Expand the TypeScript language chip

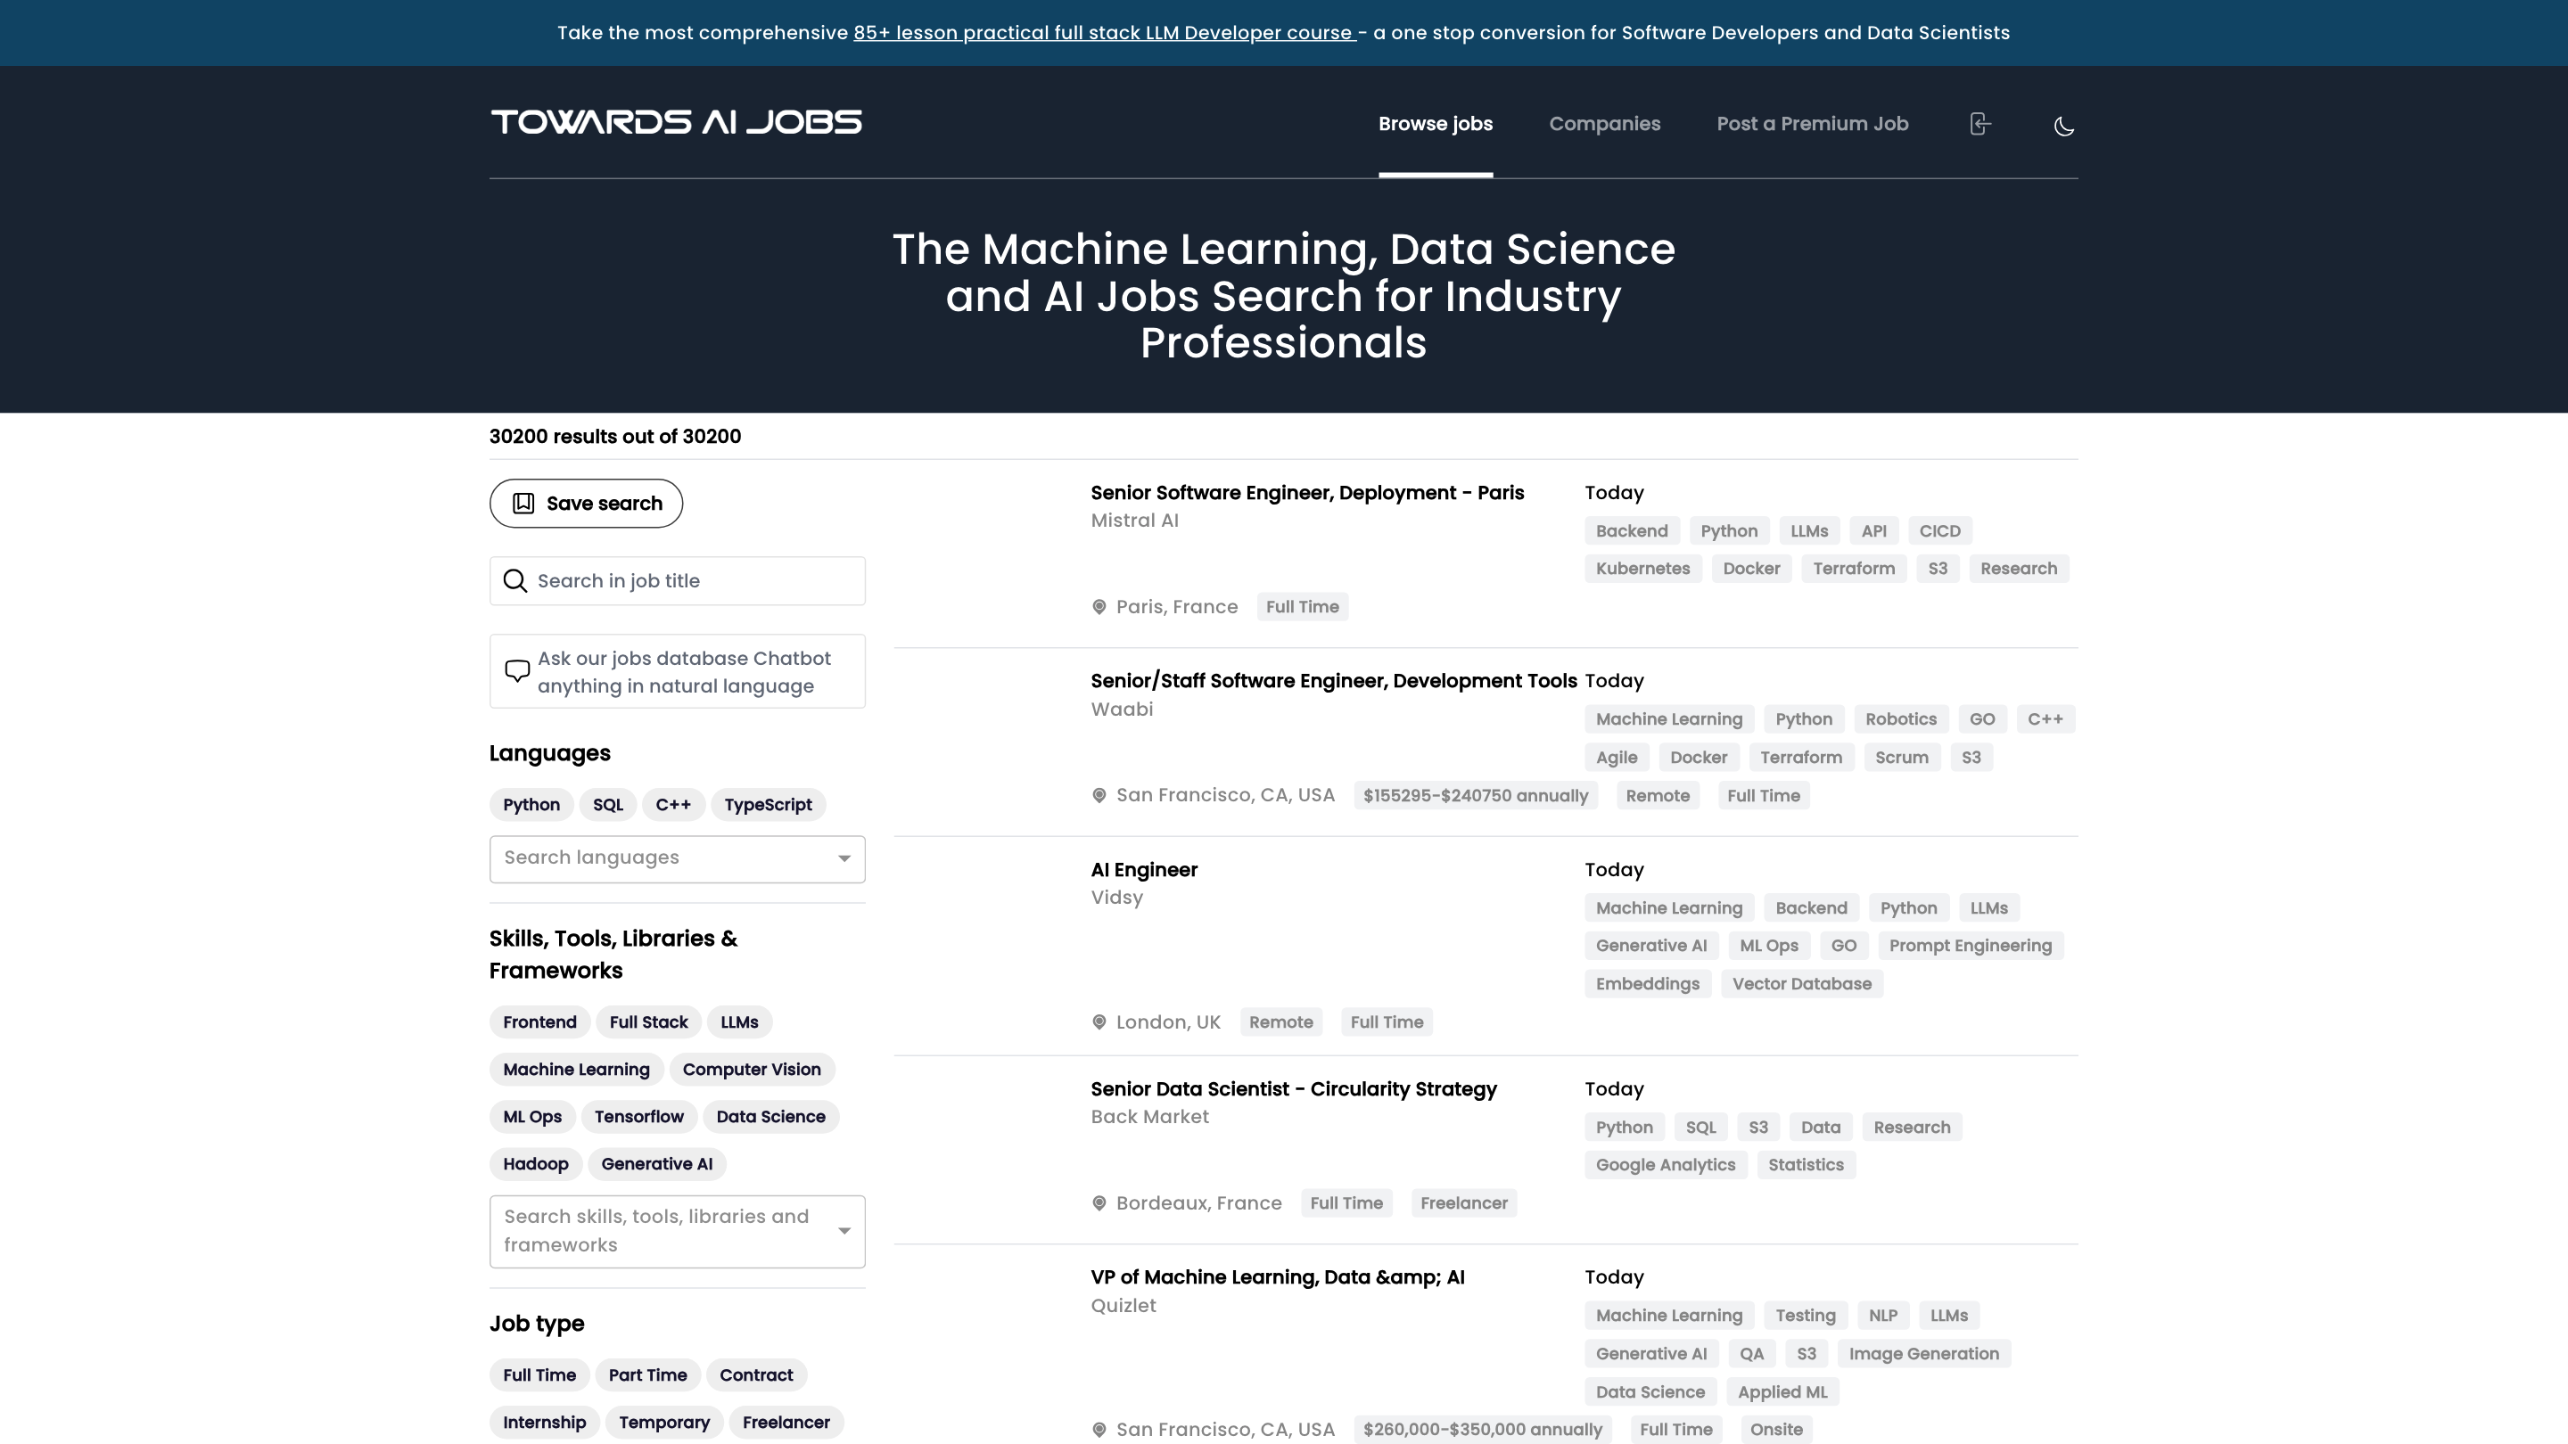pos(768,804)
